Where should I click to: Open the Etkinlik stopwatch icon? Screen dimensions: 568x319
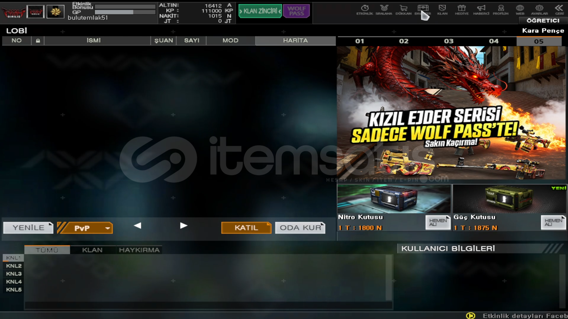364,9
